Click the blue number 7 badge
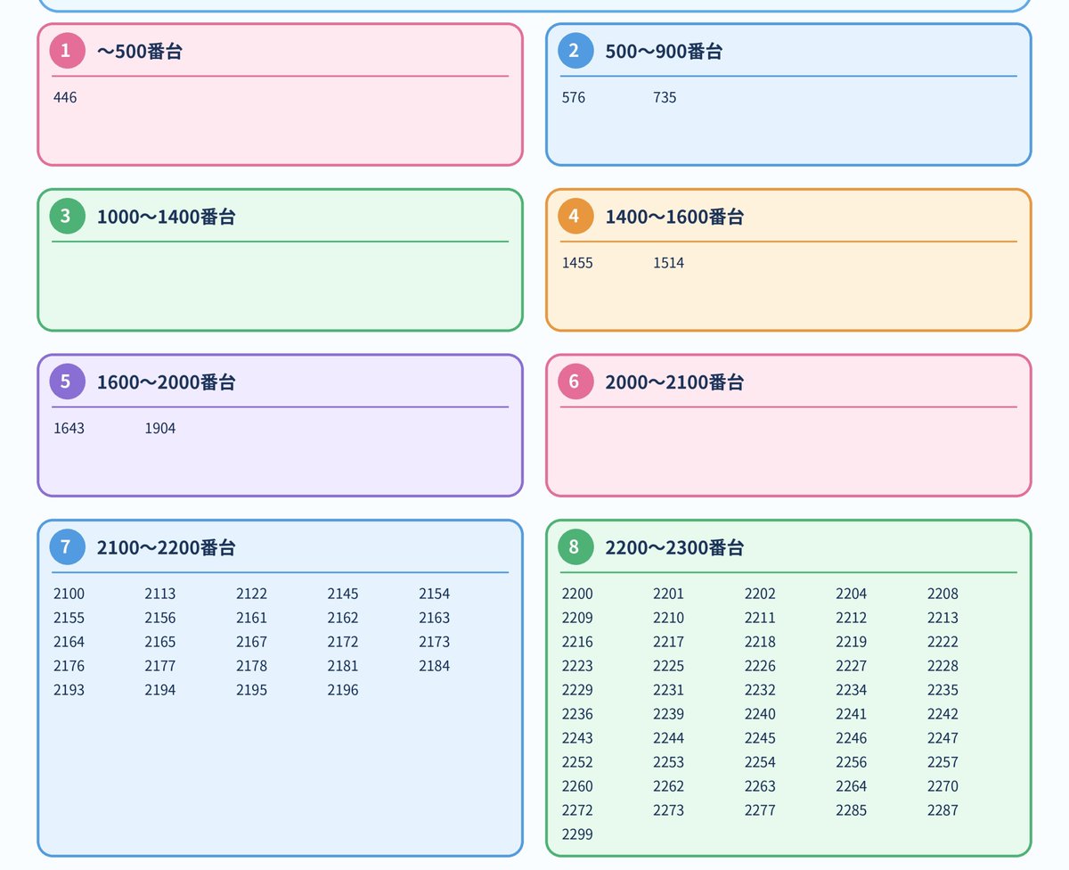The image size is (1069, 870). point(68,547)
